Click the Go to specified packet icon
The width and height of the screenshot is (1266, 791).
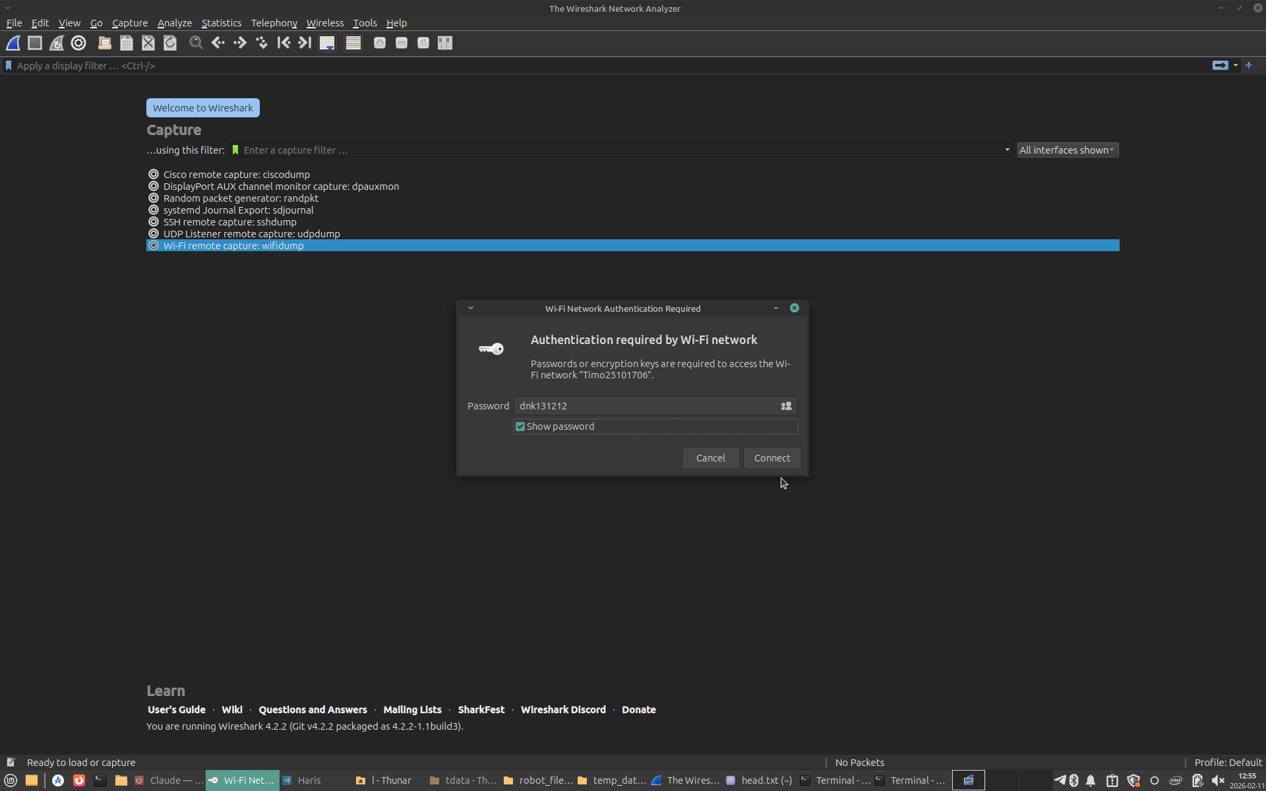coord(262,43)
